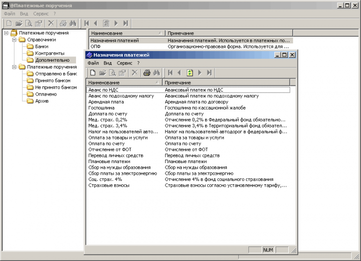Click the Open folder icon in the main window toolbar
361x261 pixels.
[19, 23]
